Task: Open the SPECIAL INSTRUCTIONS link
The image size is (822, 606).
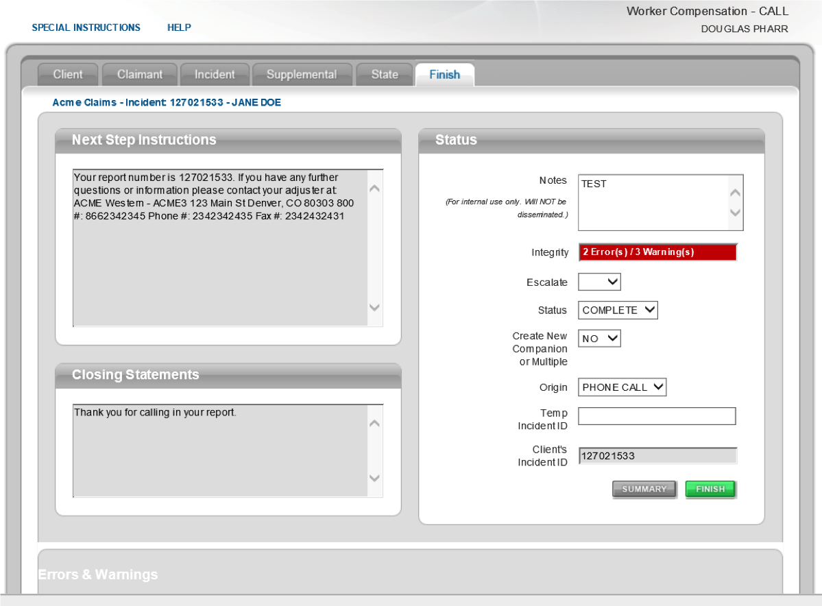Action: click(x=86, y=27)
